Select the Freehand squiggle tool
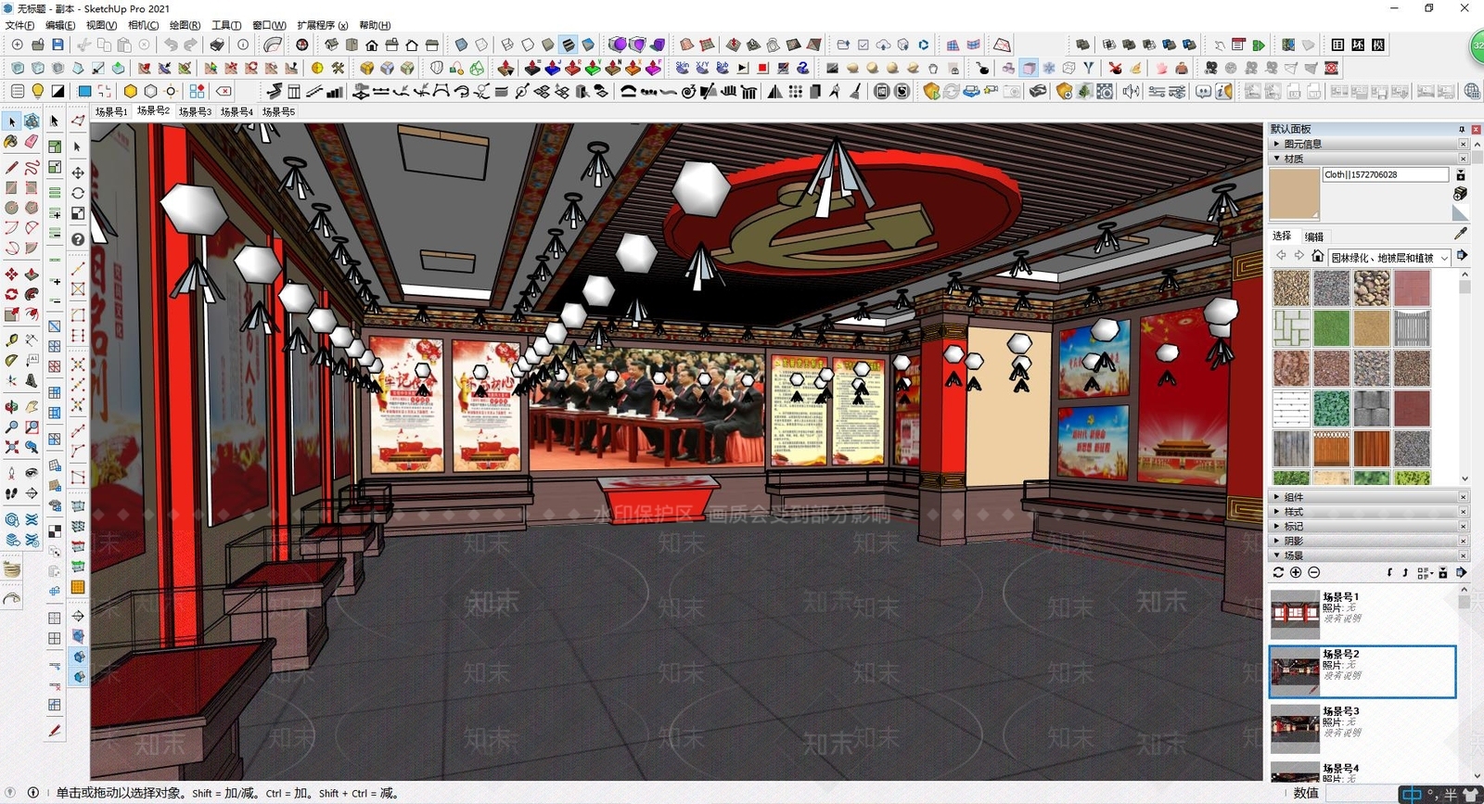1484x804 pixels. 32,168
